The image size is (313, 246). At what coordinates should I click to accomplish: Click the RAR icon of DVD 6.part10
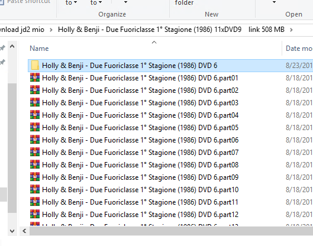[35, 190]
